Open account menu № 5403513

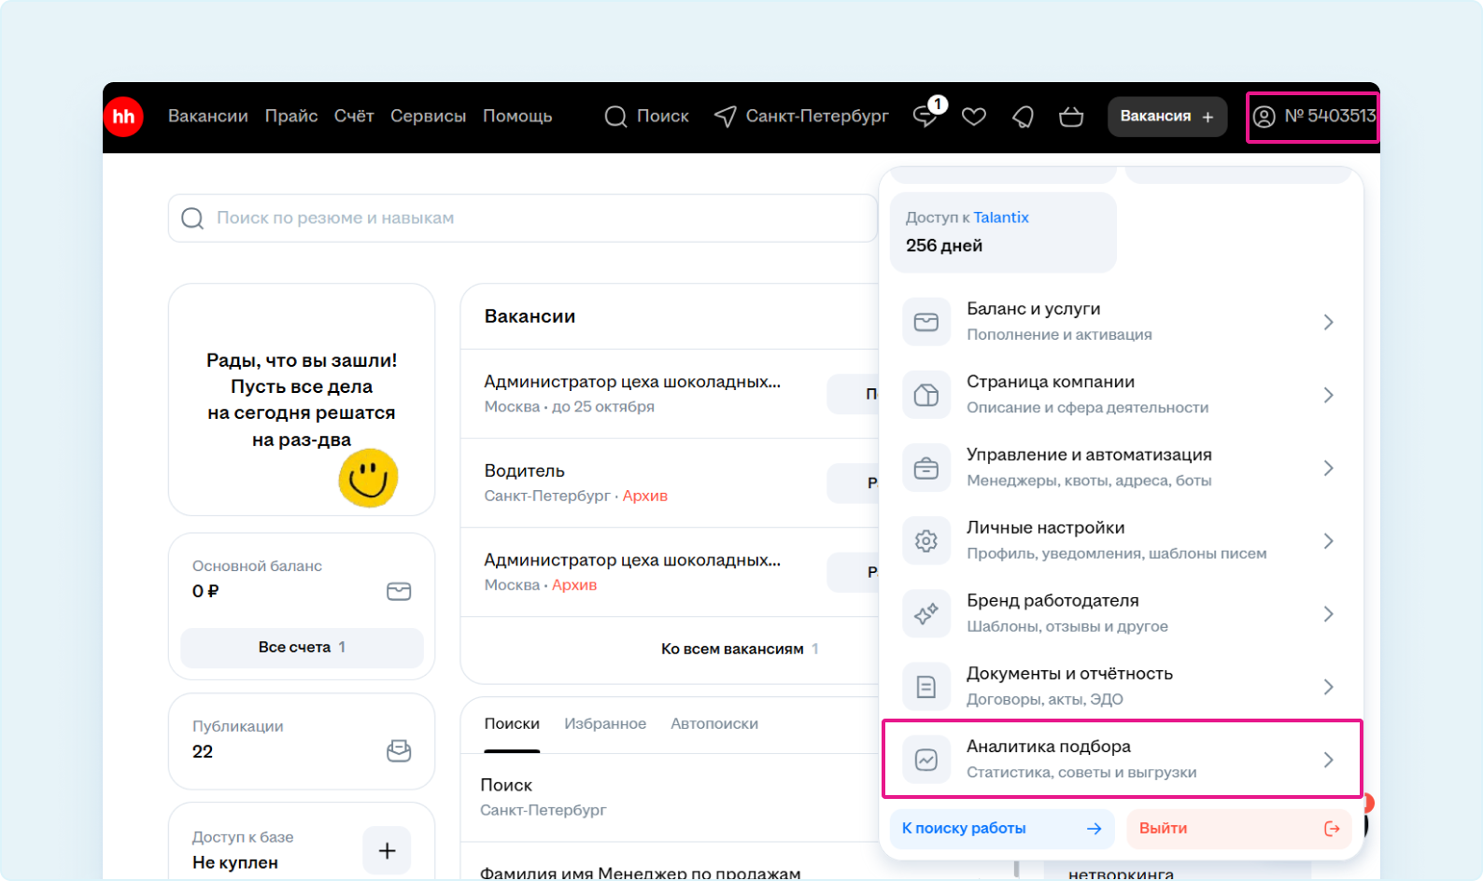1312,117
